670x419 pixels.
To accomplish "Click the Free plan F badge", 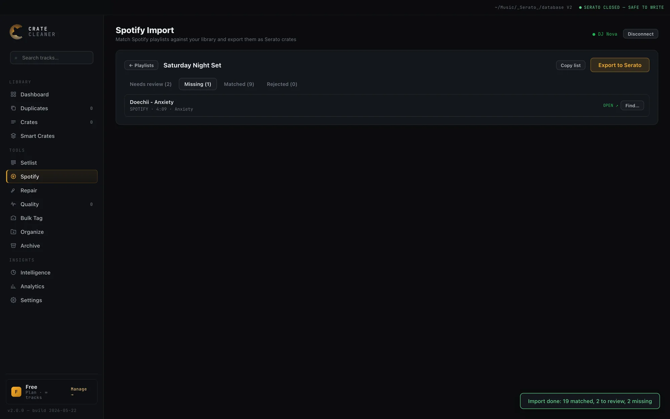I will 16,392.
